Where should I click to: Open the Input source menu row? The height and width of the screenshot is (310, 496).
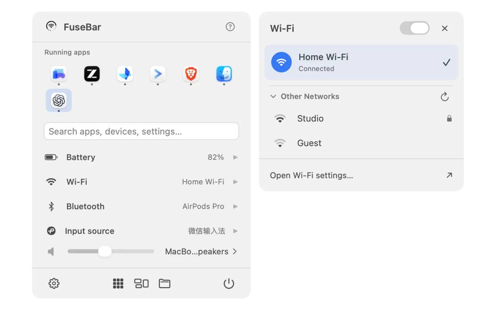pyautogui.click(x=141, y=231)
